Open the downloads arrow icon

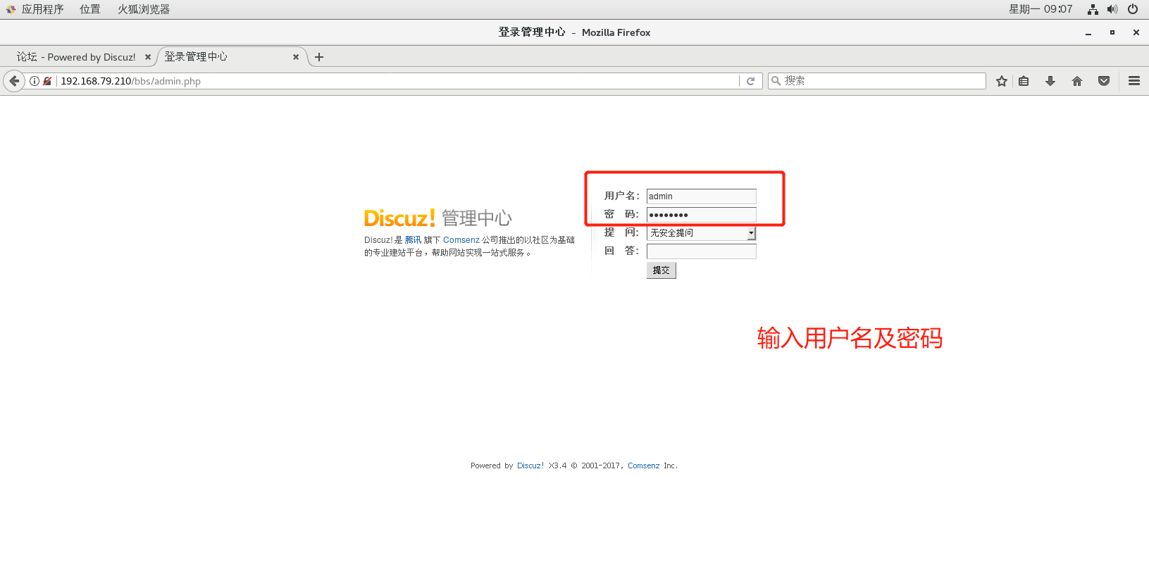(x=1050, y=81)
